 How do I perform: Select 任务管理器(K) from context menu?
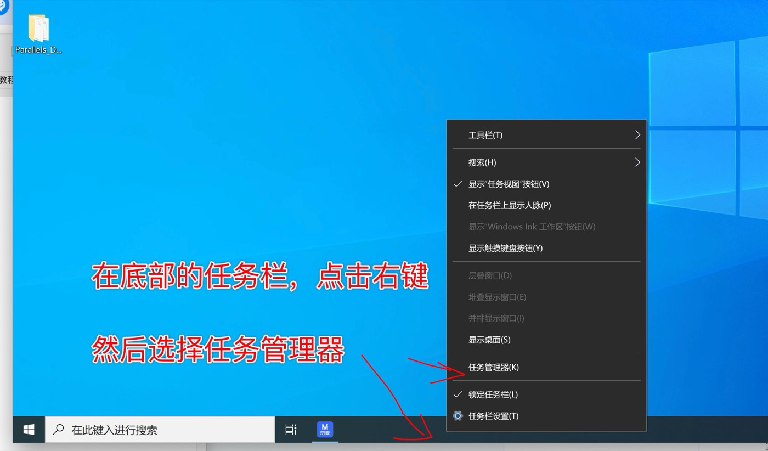[x=546, y=367]
